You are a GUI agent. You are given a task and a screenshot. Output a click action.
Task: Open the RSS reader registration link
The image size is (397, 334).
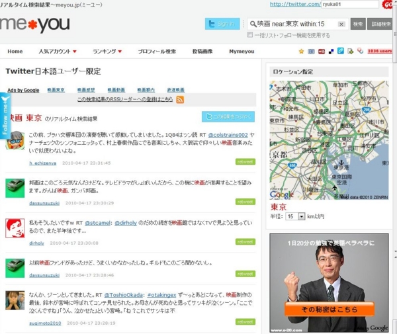coord(125,99)
